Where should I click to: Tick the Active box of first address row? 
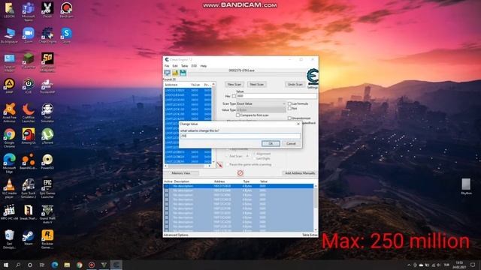167,186
